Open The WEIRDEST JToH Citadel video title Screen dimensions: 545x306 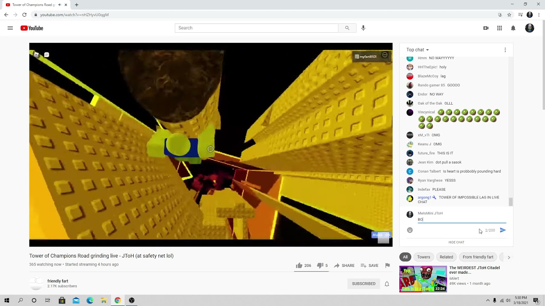point(474,270)
